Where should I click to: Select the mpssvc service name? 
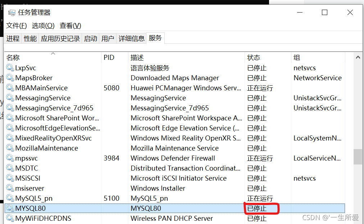pos(27,158)
